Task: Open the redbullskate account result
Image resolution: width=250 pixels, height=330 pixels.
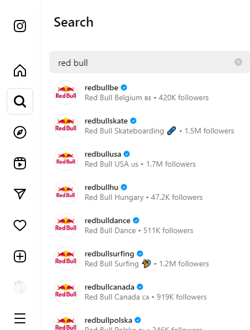Action: pos(150,126)
